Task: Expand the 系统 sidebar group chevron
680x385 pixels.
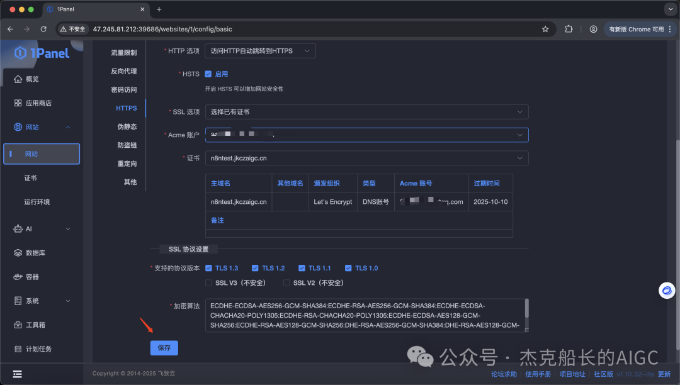Action: pos(68,301)
